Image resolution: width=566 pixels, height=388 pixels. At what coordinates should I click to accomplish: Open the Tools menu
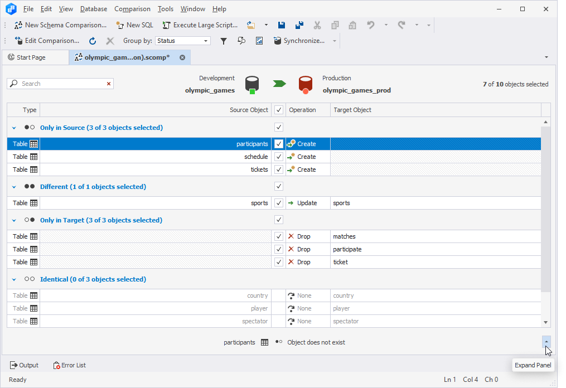coord(165,9)
